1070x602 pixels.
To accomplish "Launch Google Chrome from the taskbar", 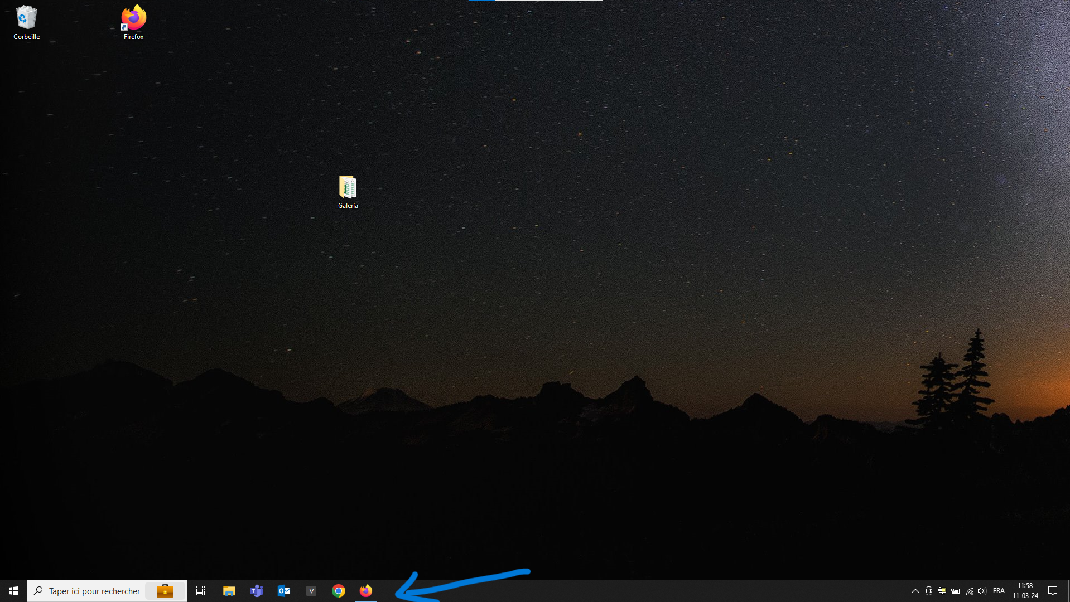I will 339,591.
